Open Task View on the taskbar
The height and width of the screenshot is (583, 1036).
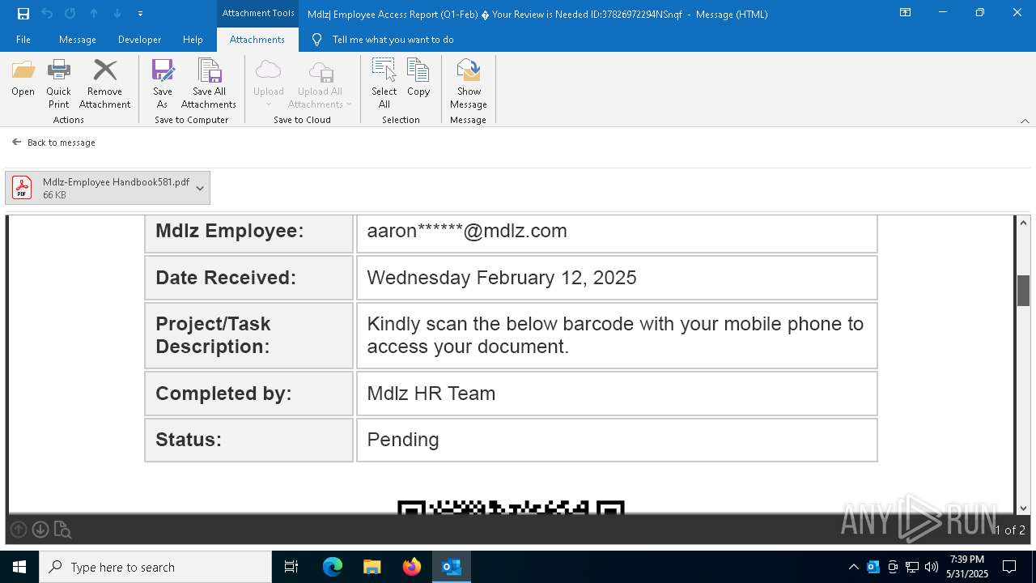pyautogui.click(x=291, y=567)
